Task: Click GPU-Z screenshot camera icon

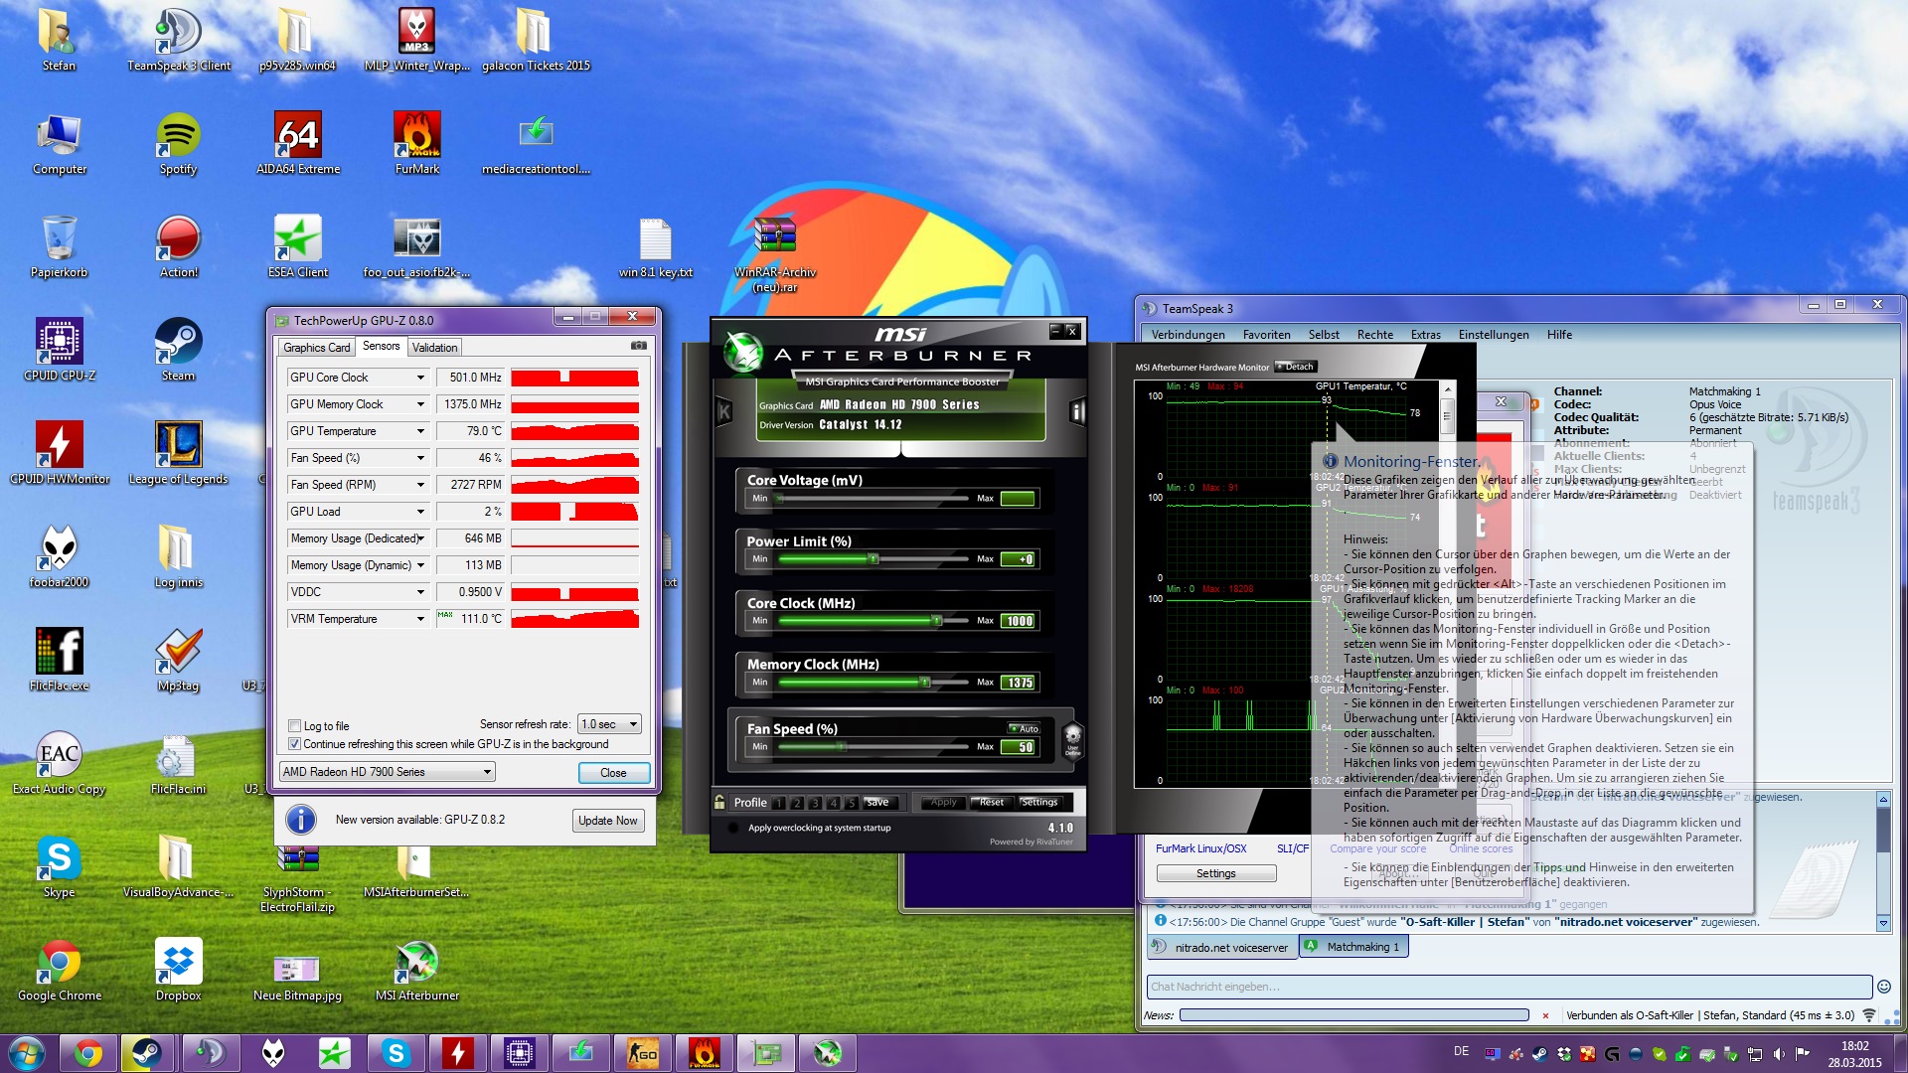Action: click(638, 346)
